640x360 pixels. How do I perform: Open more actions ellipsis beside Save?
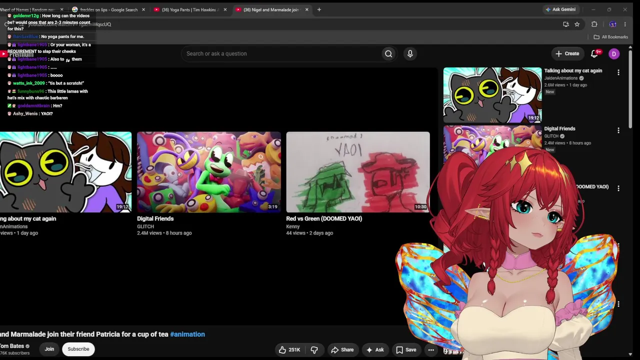coord(431,349)
